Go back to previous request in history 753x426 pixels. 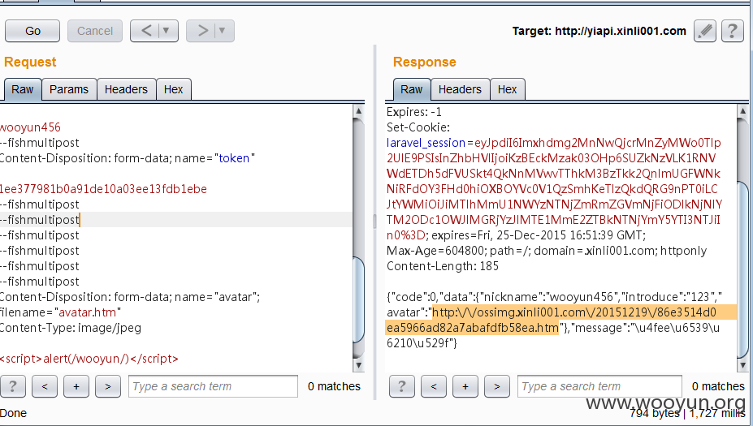point(146,31)
